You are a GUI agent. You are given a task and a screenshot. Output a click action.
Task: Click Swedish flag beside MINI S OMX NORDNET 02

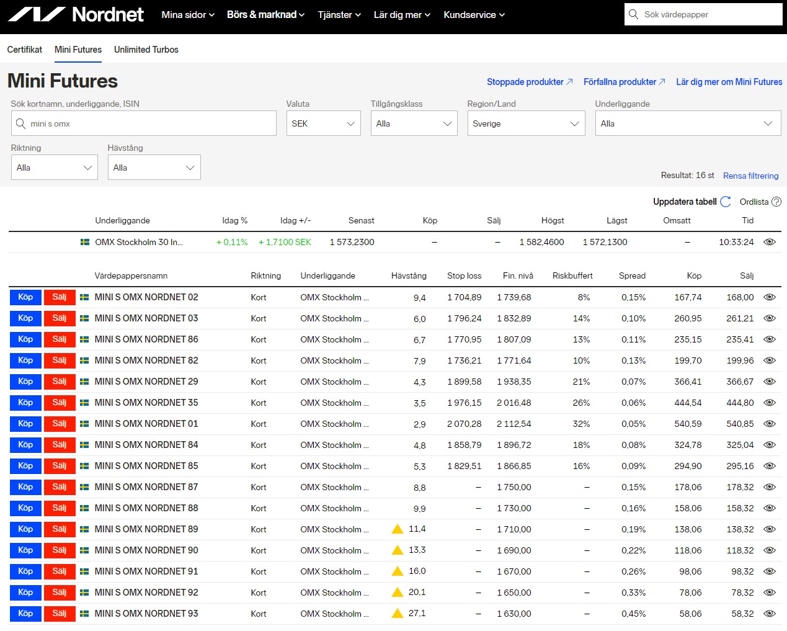(x=84, y=297)
